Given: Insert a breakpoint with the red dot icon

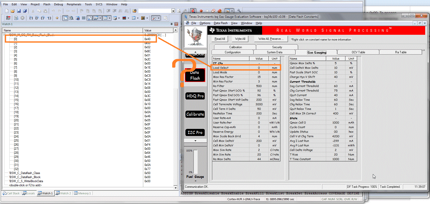Looking at the screenshot, I should point(201,11).
